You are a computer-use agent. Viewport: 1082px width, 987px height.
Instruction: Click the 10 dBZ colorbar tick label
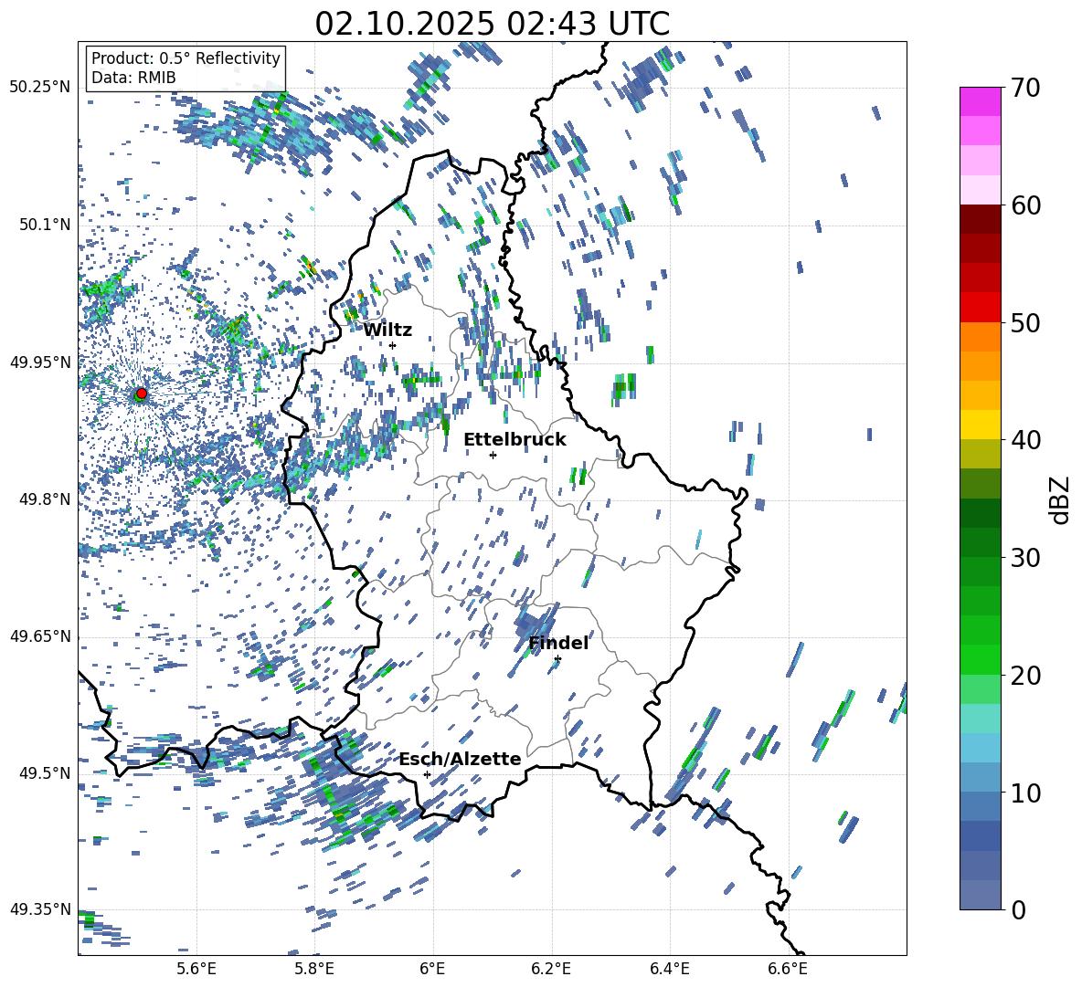1025,793
